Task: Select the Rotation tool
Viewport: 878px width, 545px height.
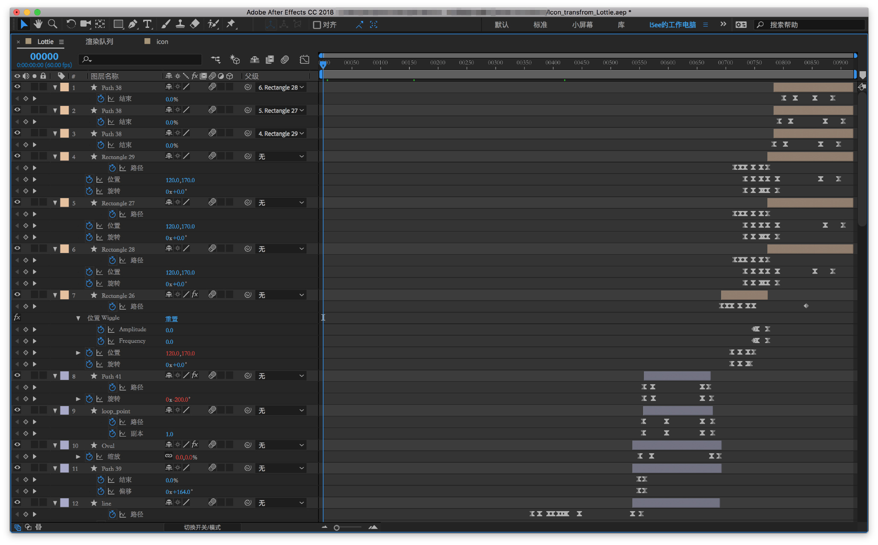Action: click(x=71, y=24)
